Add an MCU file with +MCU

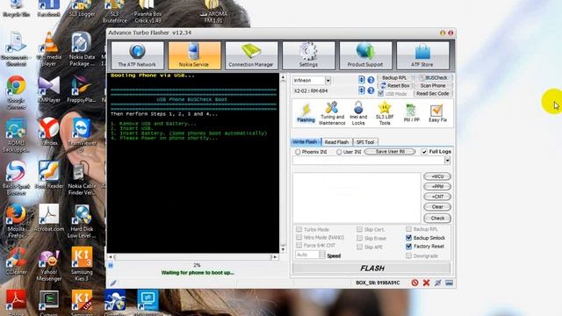[437, 176]
